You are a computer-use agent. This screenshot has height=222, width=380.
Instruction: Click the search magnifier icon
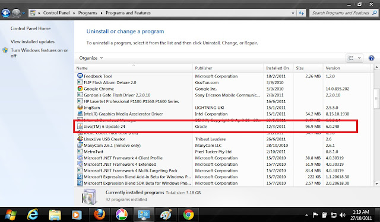click(x=375, y=13)
